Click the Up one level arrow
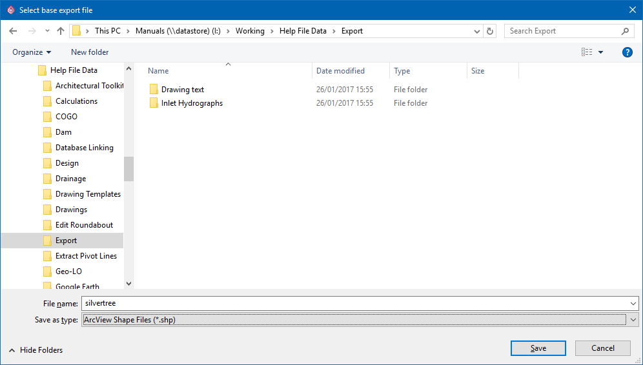Screen dimensions: 643x365 (x=61, y=31)
